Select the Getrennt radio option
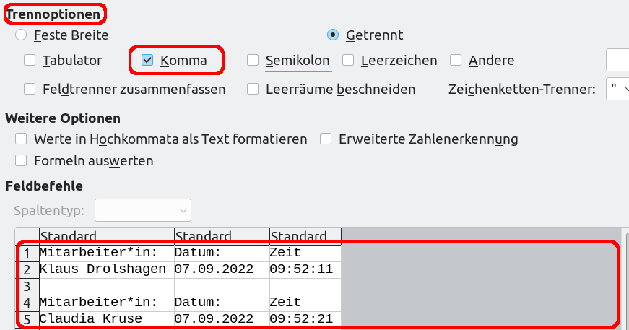The height and width of the screenshot is (330, 629). point(333,35)
